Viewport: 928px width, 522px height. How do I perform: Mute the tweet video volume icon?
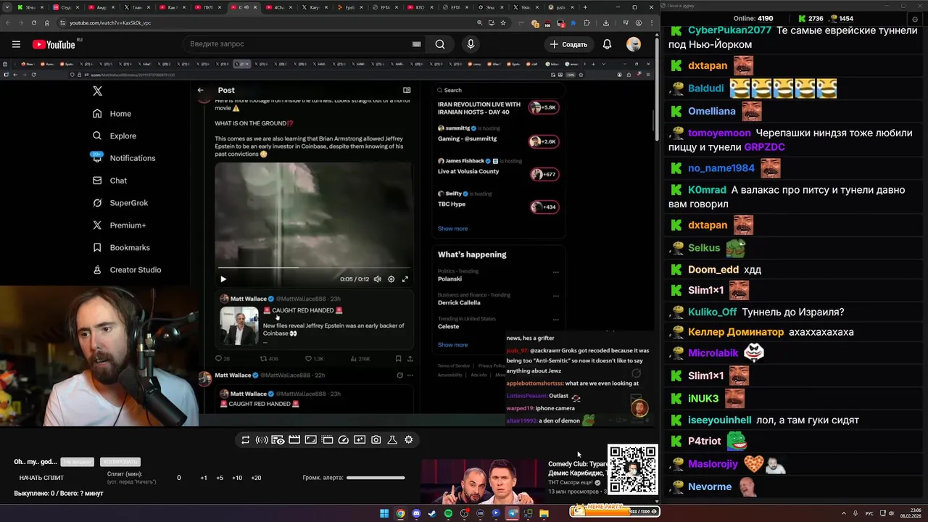point(377,279)
